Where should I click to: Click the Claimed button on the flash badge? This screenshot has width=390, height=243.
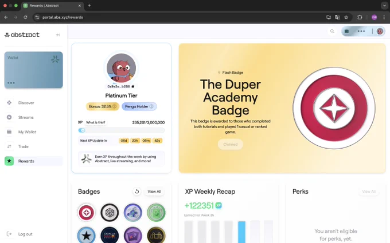(x=231, y=144)
